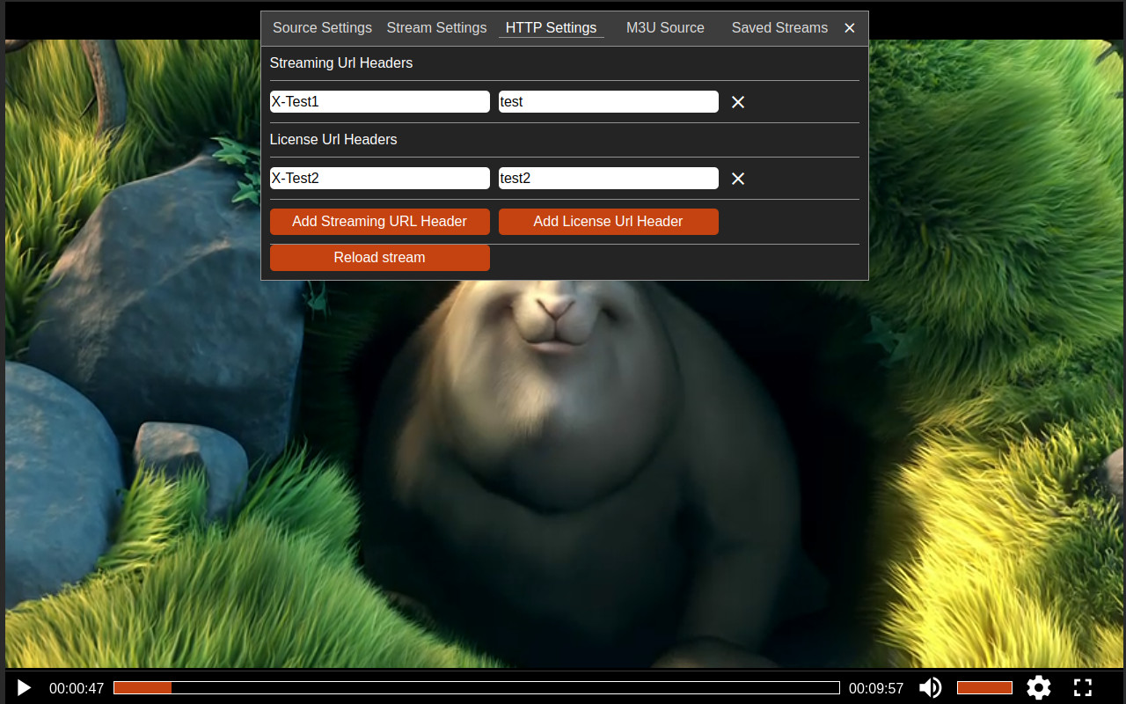Focus the X-Test1 header name field
The height and width of the screenshot is (704, 1126).
point(379,102)
